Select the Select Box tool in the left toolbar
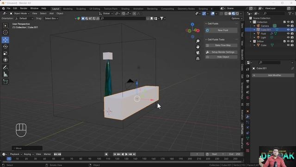 pos(6,26)
